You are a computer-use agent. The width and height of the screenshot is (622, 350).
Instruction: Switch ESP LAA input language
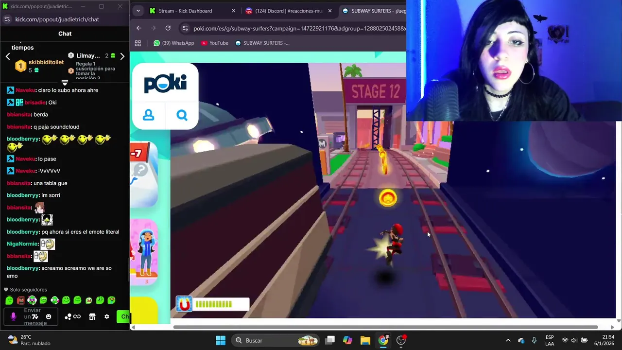point(550,340)
